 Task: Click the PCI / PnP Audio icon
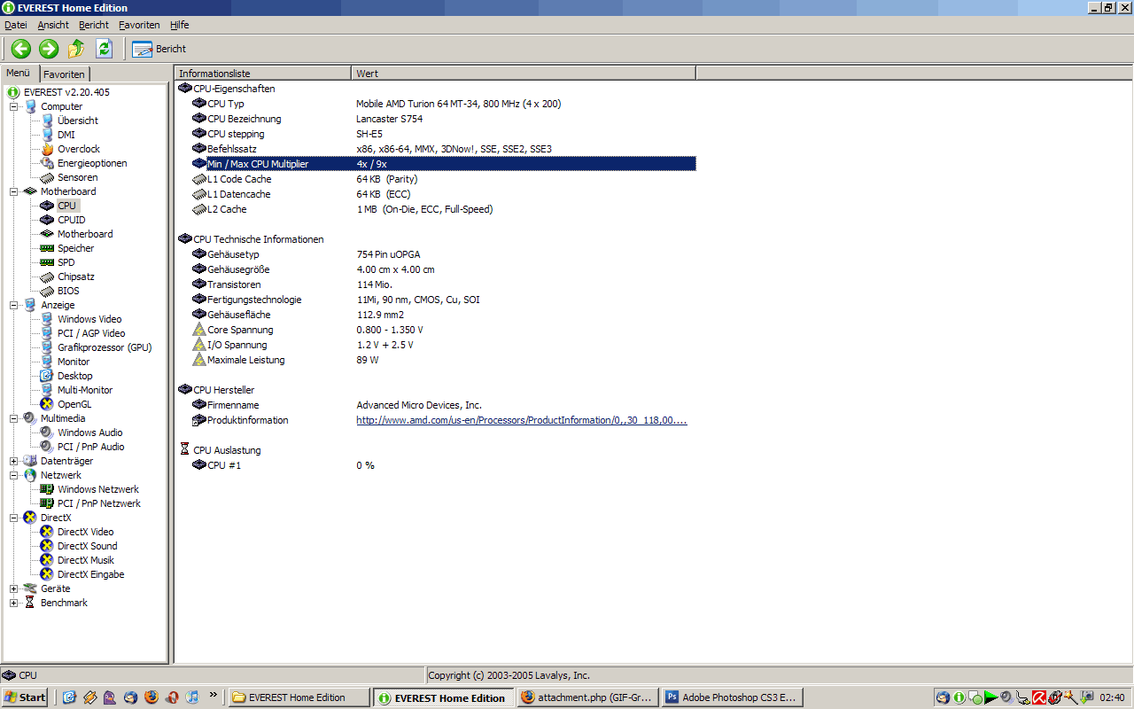pos(47,447)
